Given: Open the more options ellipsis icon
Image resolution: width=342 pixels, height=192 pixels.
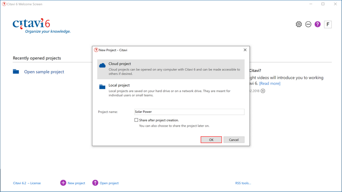Looking at the screenshot, I should [308, 24].
